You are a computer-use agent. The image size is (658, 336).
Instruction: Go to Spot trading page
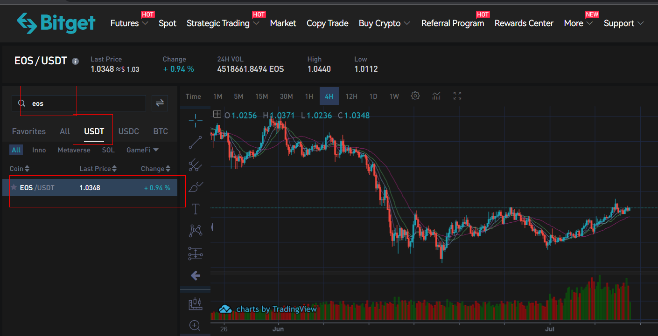pos(168,23)
